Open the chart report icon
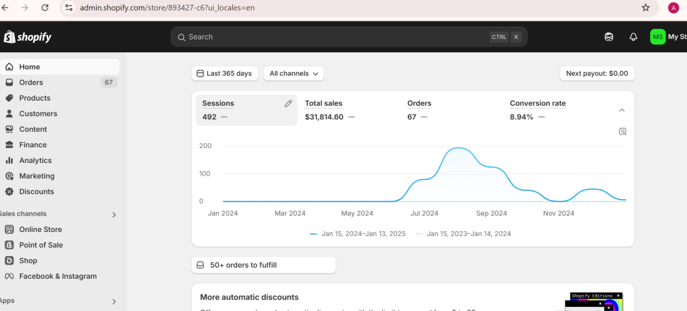The height and width of the screenshot is (311, 687). click(623, 131)
